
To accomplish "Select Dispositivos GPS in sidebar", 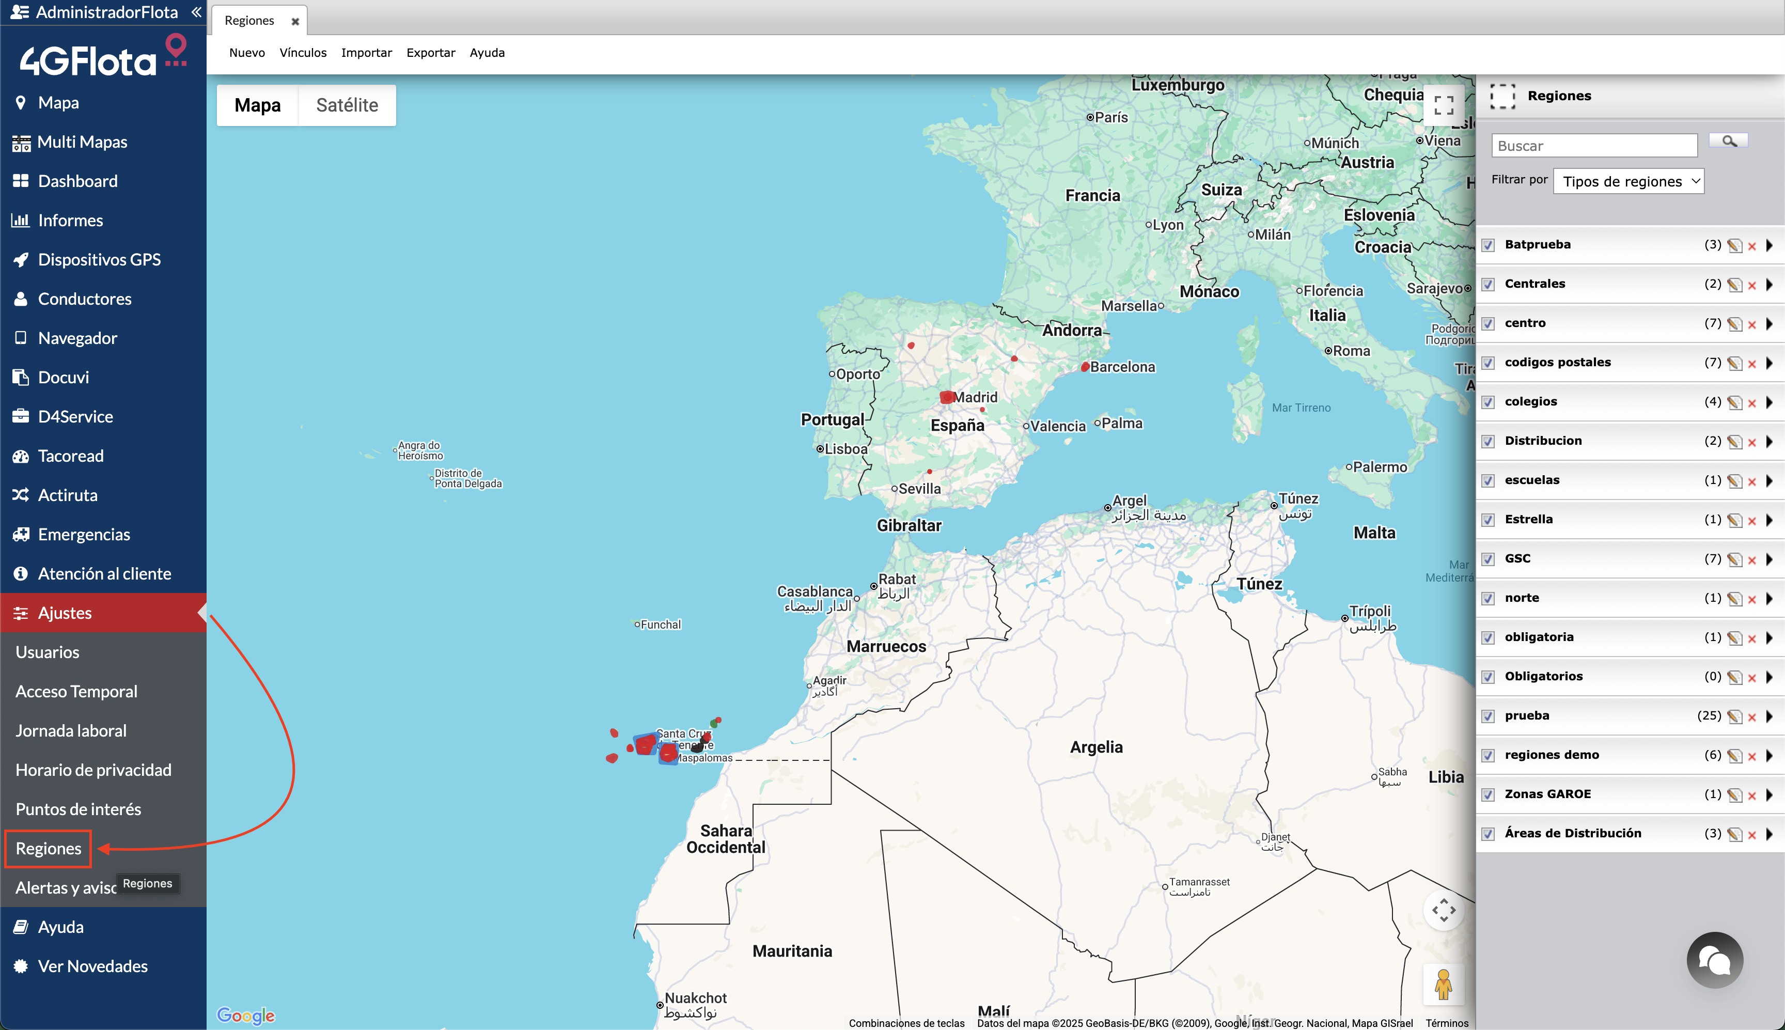I will tap(99, 259).
